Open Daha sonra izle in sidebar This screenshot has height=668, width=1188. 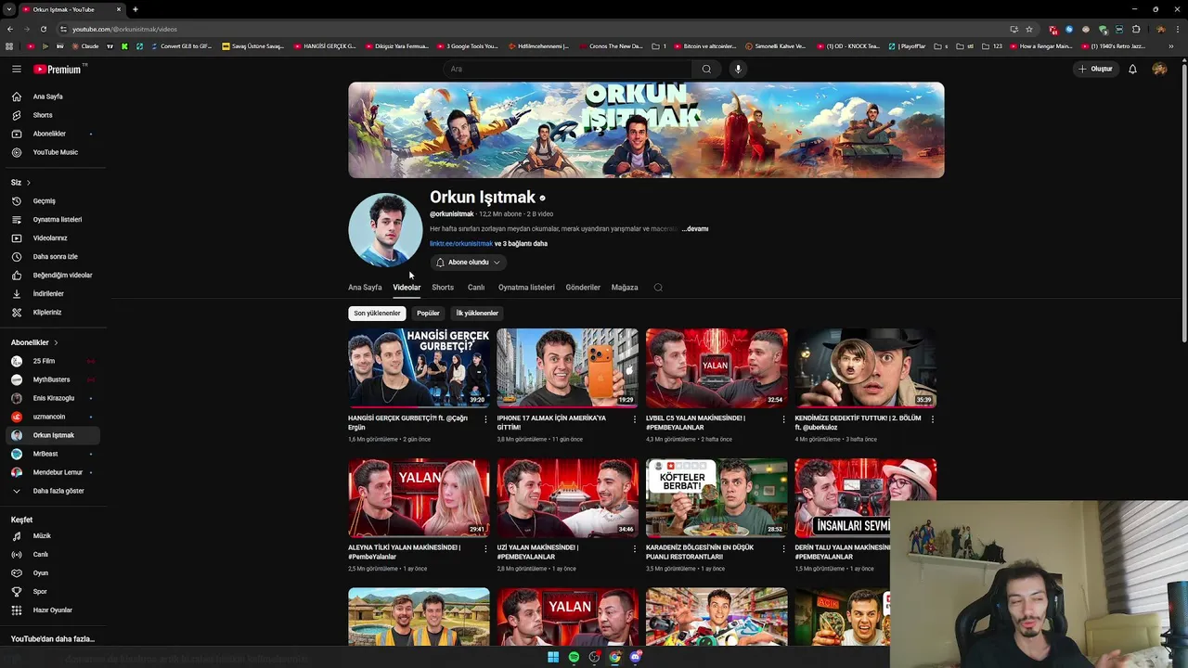pyautogui.click(x=55, y=257)
